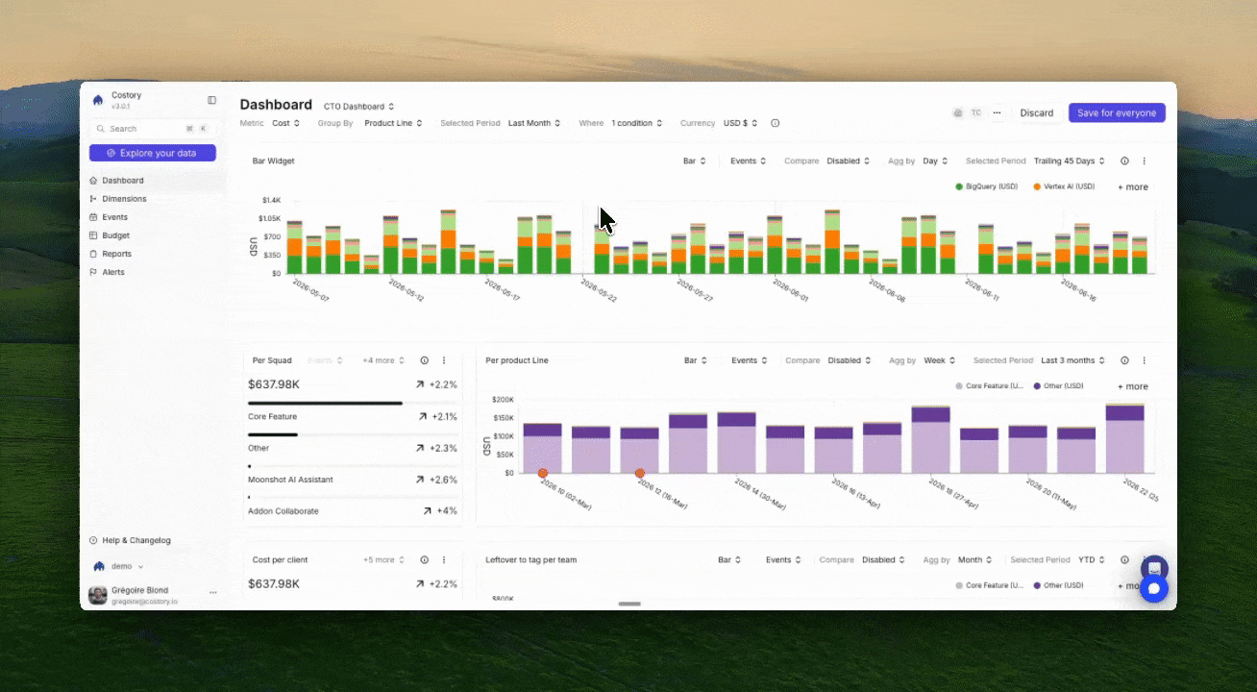The width and height of the screenshot is (1257, 692).
Task: Click the info icon on Bar Widget
Action: (1124, 161)
